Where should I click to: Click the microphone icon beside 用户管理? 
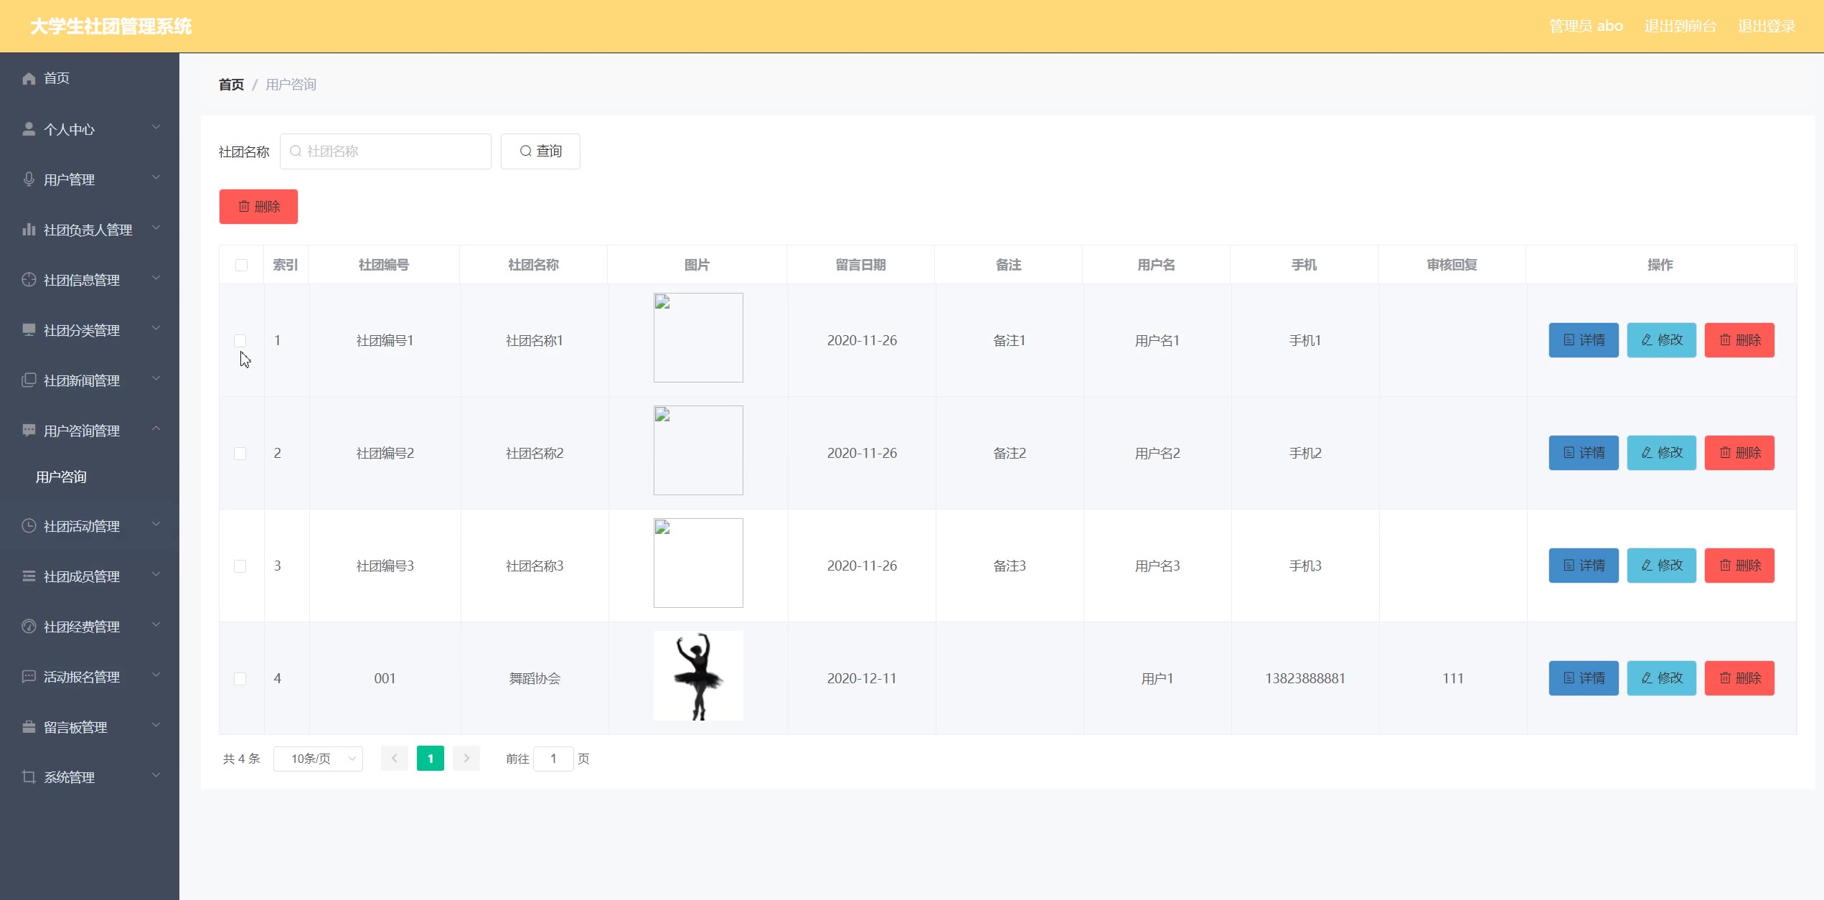point(29,179)
